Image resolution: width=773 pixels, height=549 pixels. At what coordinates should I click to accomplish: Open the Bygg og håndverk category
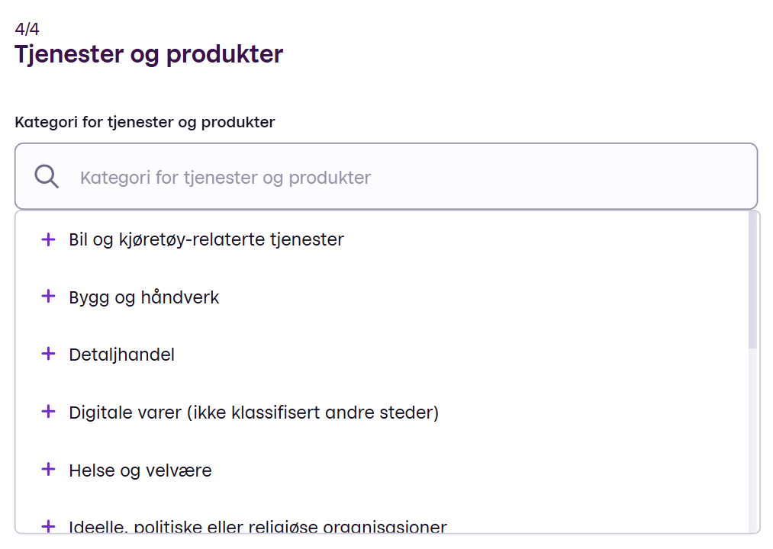pos(144,297)
